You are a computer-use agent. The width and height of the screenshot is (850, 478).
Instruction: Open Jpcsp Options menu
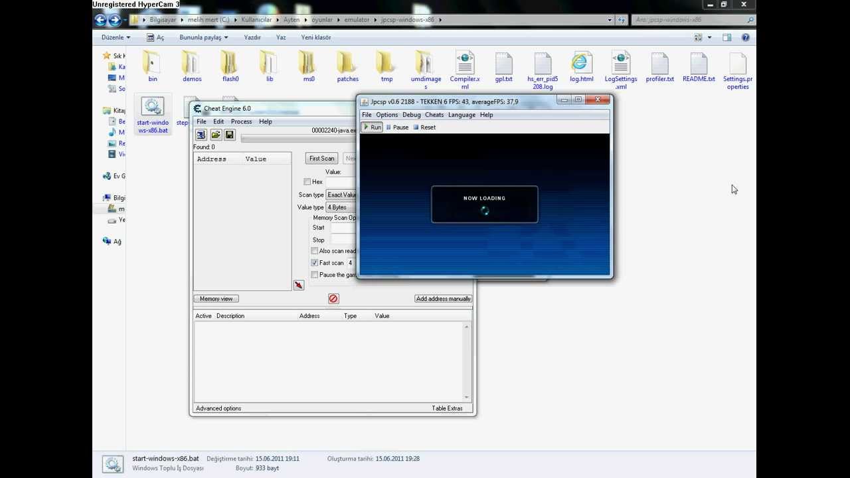(387, 115)
